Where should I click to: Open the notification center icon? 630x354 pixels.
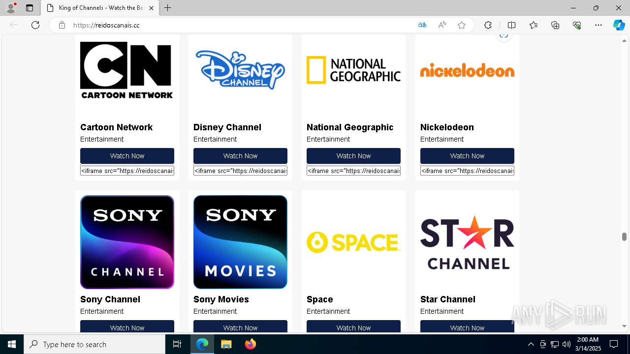[x=614, y=344]
